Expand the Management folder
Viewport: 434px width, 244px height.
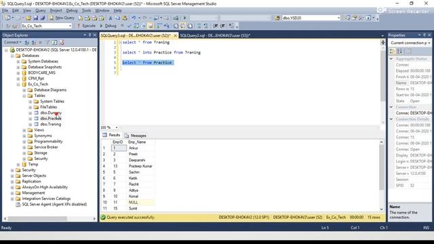click(12, 192)
